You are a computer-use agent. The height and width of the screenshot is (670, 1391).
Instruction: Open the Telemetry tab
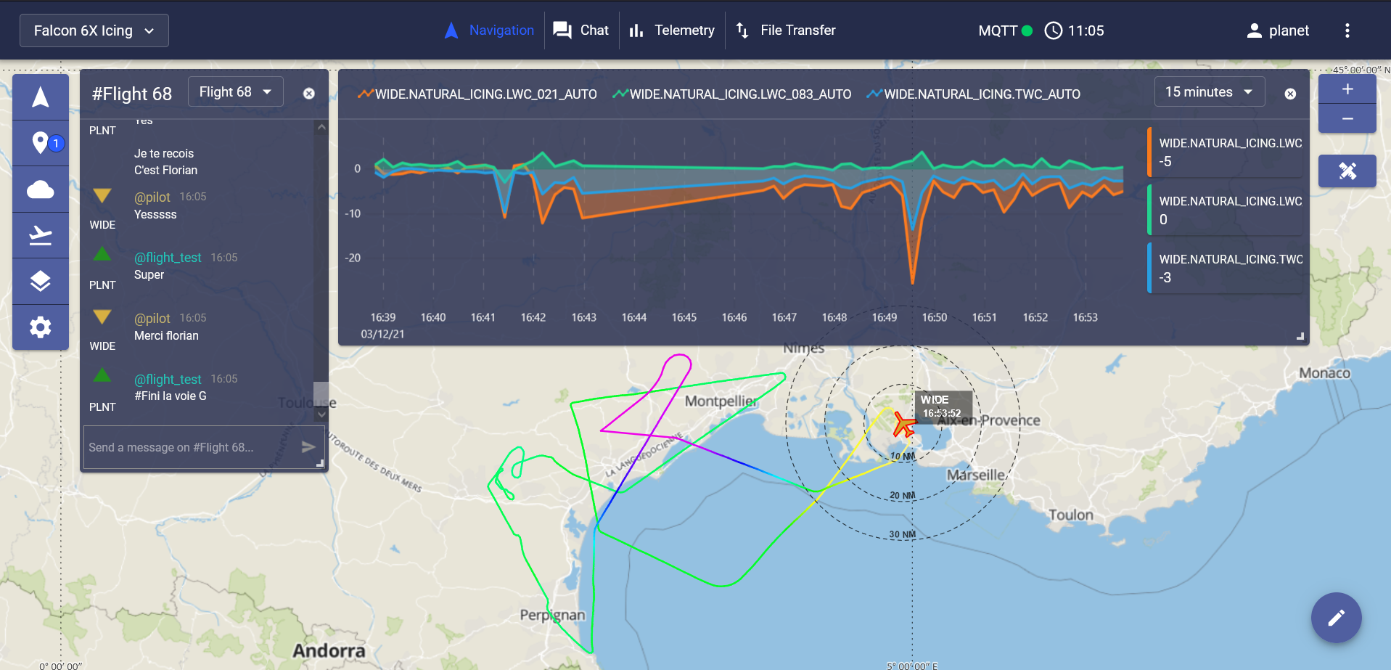click(672, 30)
